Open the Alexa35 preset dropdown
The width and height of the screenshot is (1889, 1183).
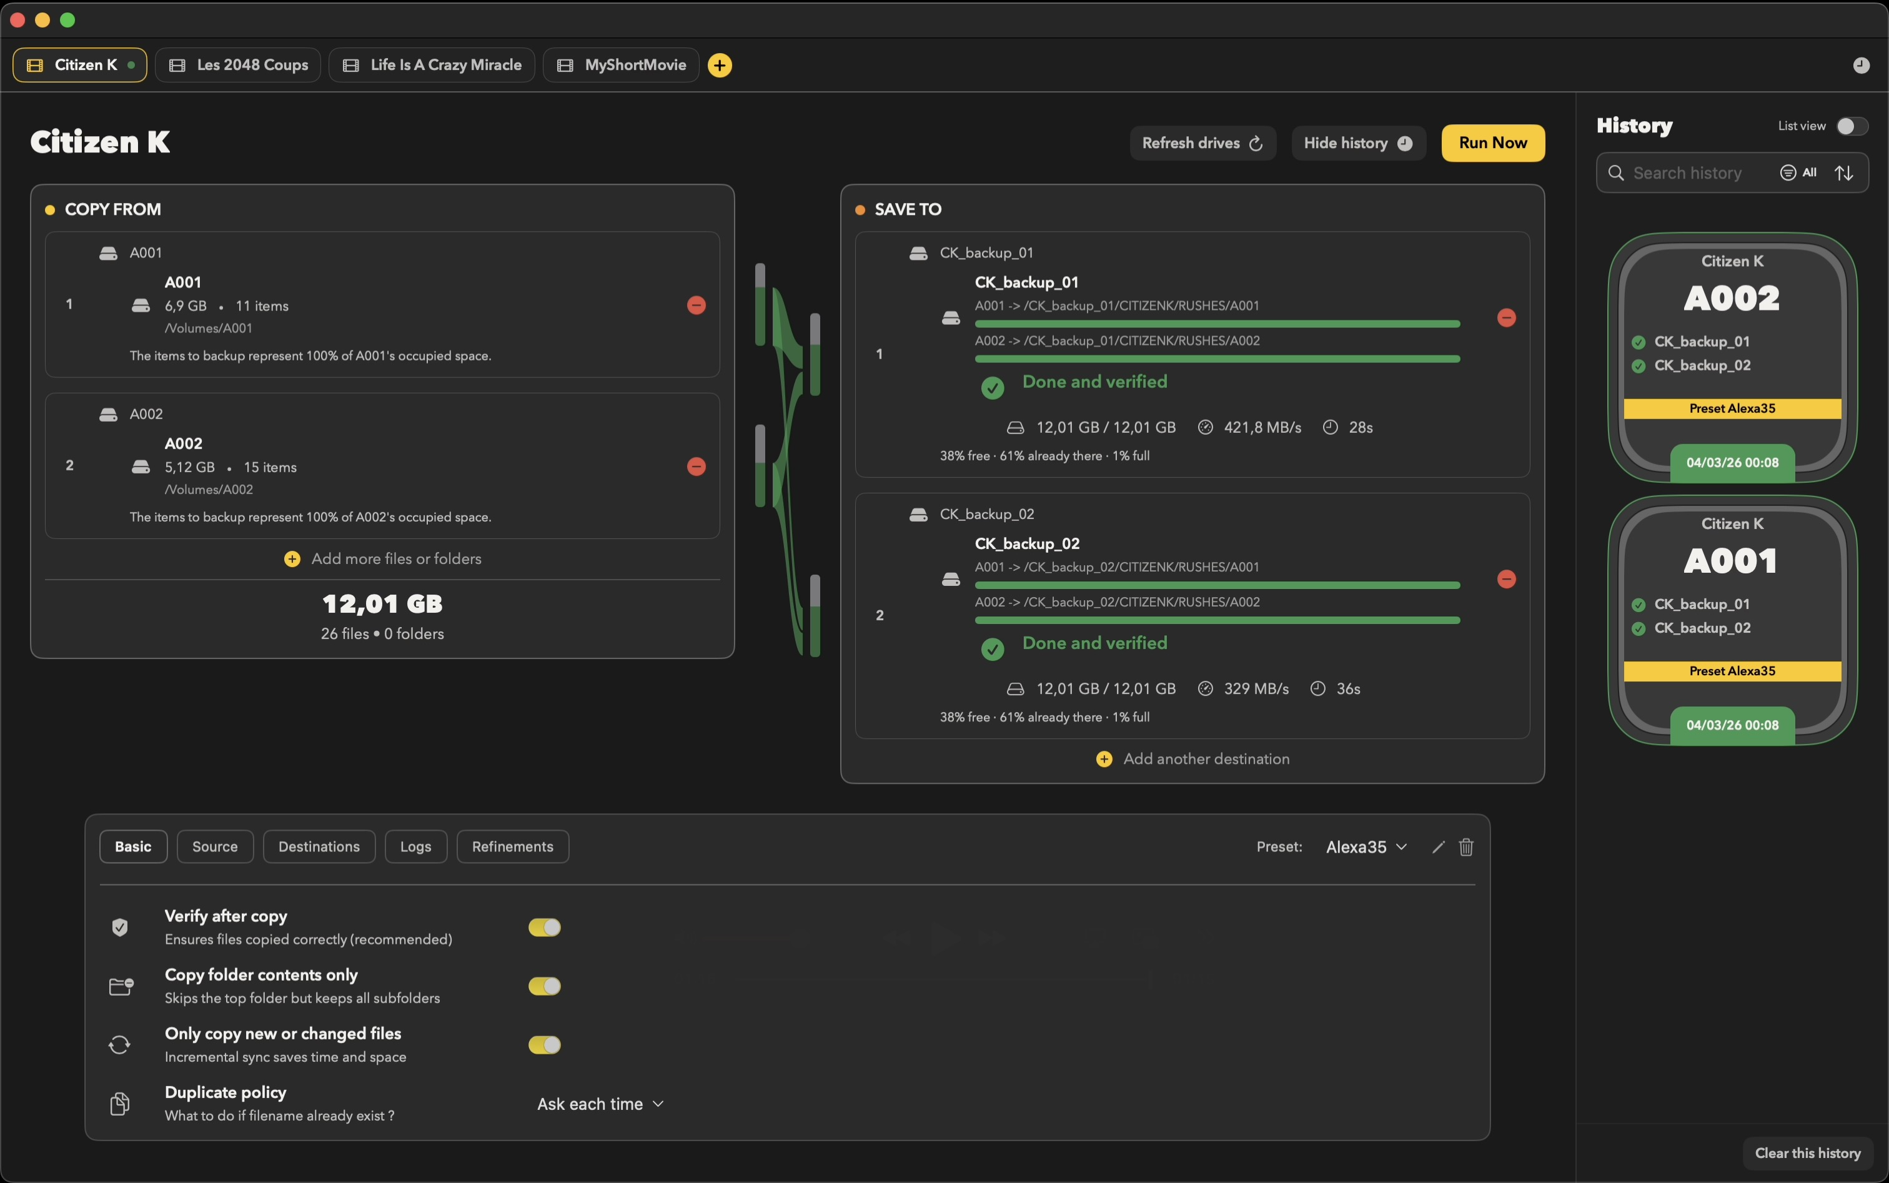(x=1366, y=846)
